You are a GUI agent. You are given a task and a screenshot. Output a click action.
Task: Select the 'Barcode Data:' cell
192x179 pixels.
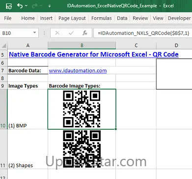[x=28, y=70]
